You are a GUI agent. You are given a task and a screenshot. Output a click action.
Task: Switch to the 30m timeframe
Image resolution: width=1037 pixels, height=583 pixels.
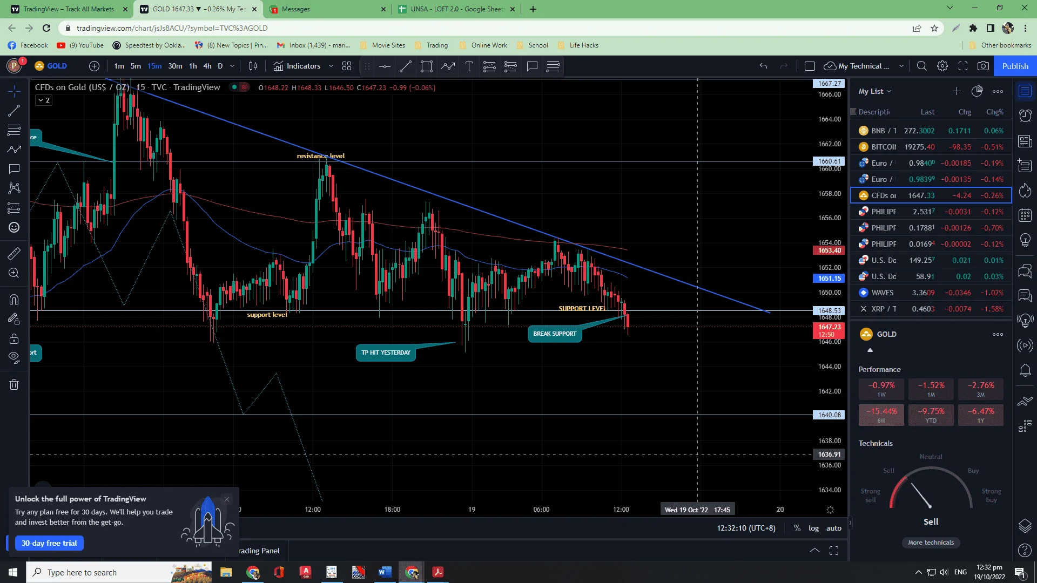coord(175,66)
